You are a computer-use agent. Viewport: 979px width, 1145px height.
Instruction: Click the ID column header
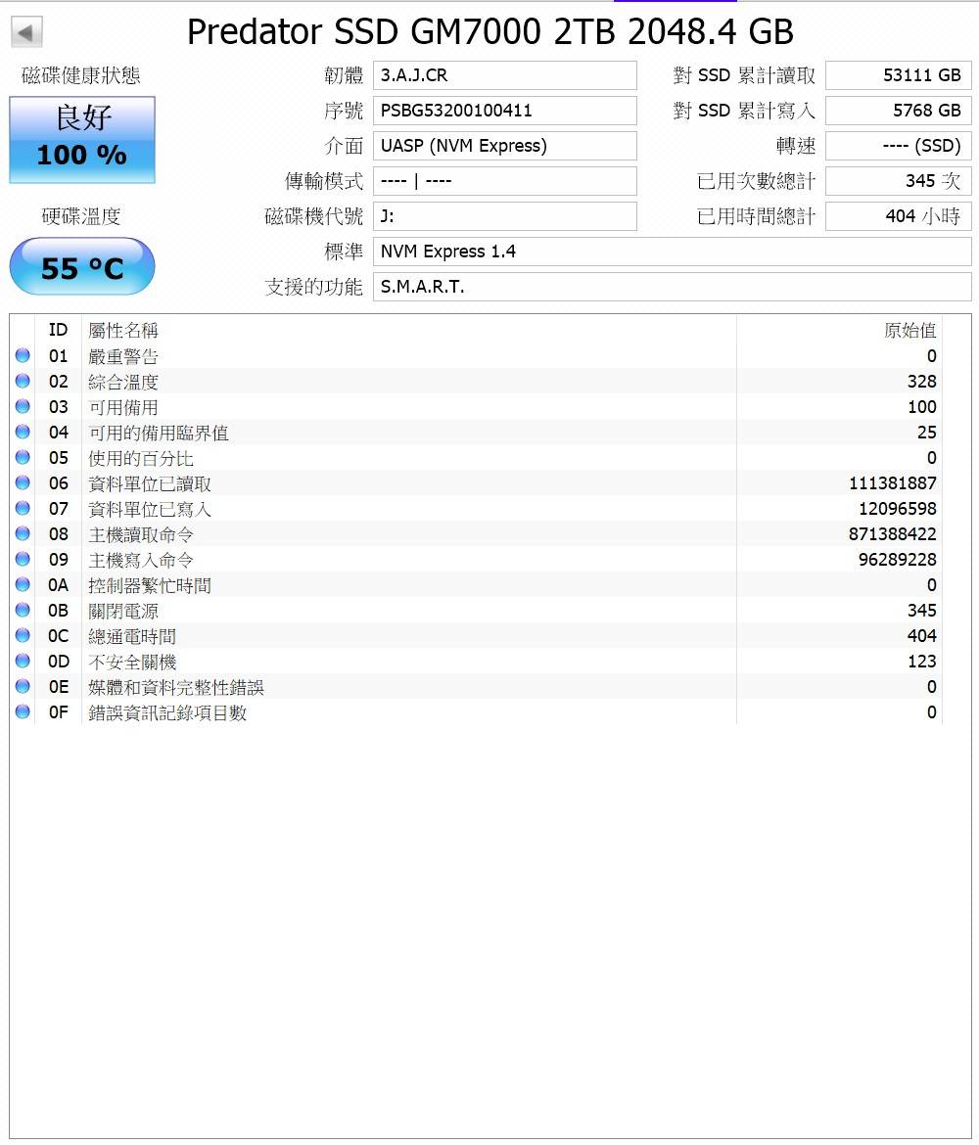(59, 330)
